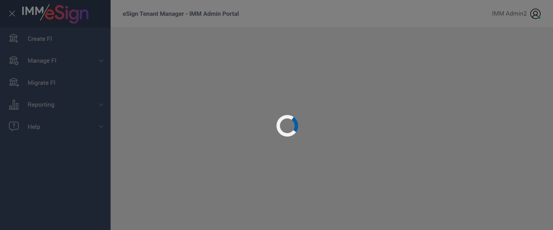Image resolution: width=553 pixels, height=230 pixels.
Task: Click the loading spinner in center
Action: 287,126
